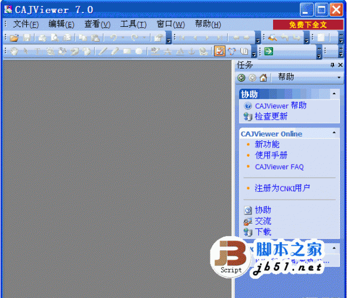Open the 文件(F) menu

click(x=26, y=24)
